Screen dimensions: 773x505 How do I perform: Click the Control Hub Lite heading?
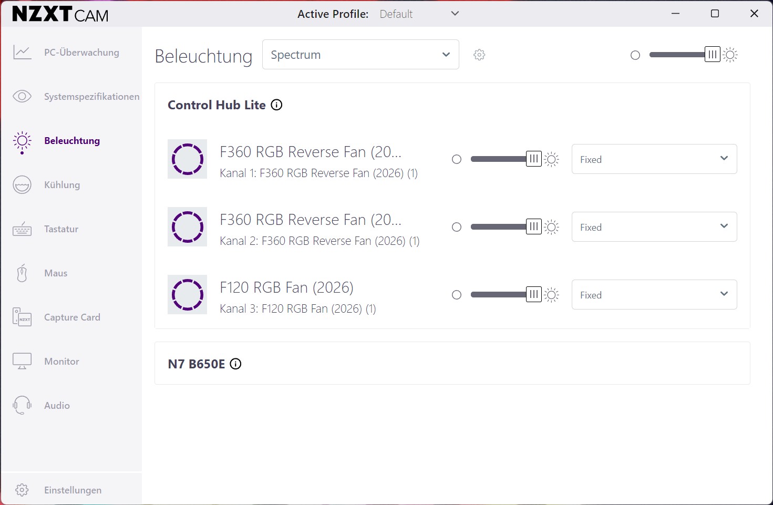pyautogui.click(x=217, y=105)
